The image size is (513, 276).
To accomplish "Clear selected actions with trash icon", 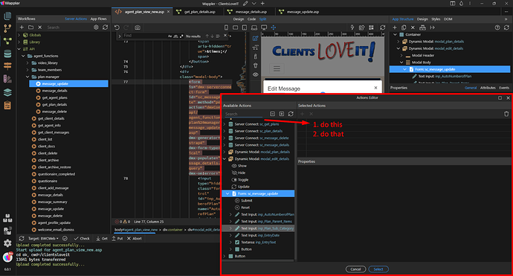I will tap(506, 114).
